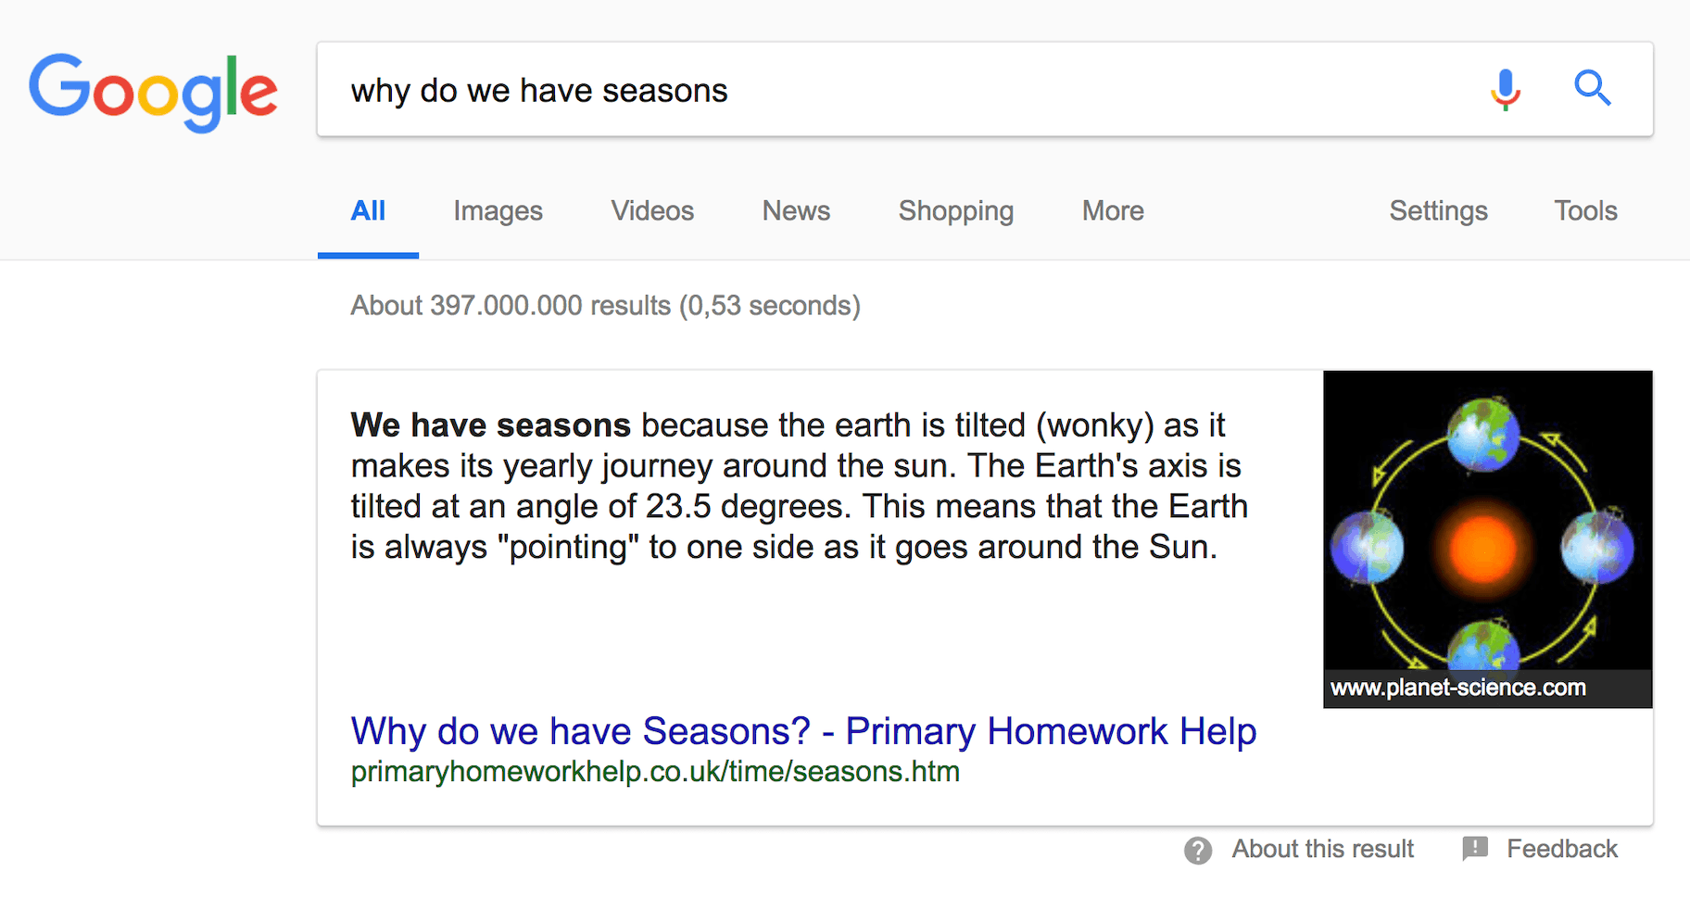The image size is (1690, 898).
Task: Click the www.planet-science.com image caption
Action: click(x=1458, y=688)
